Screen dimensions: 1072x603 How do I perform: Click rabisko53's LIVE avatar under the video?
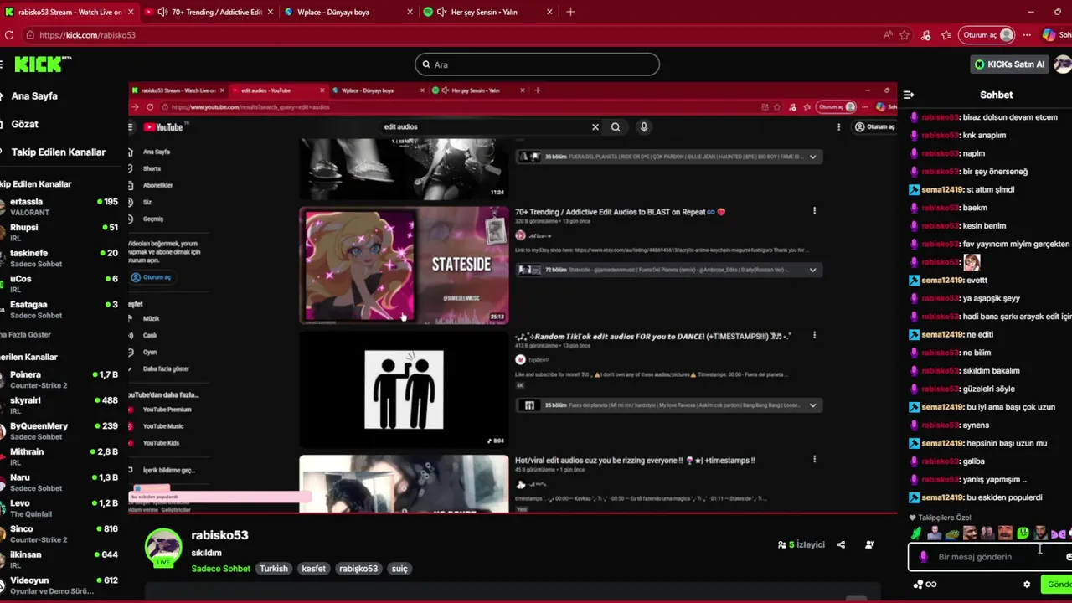point(163,548)
